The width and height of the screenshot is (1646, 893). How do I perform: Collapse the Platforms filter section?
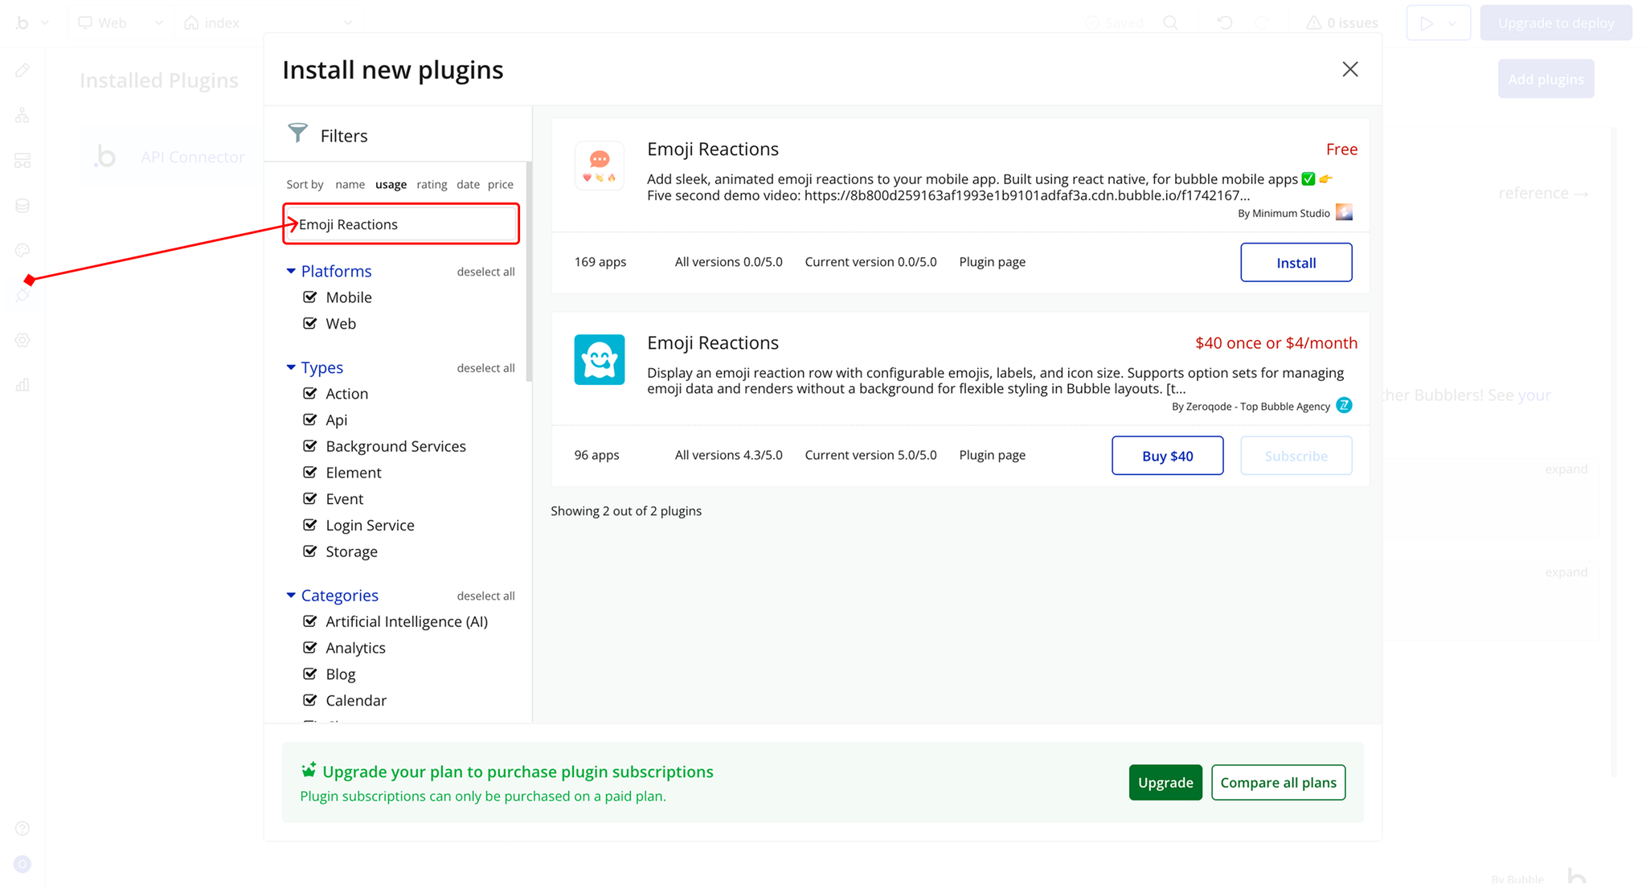(291, 272)
